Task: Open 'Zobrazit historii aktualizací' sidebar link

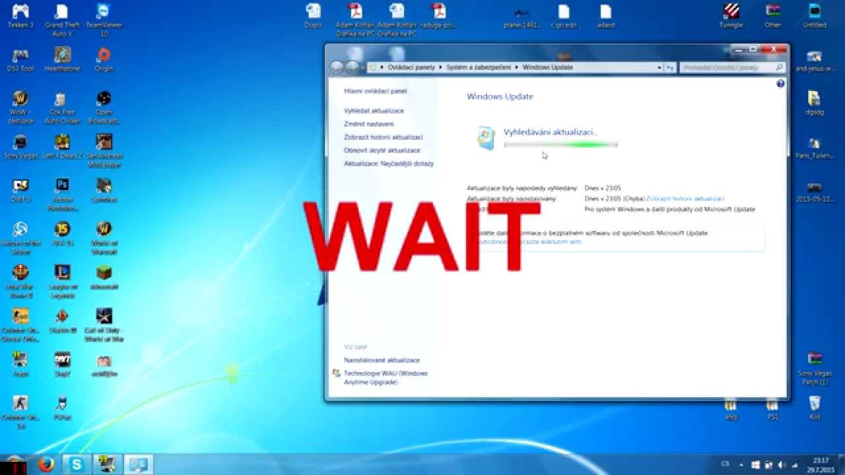Action: point(383,137)
